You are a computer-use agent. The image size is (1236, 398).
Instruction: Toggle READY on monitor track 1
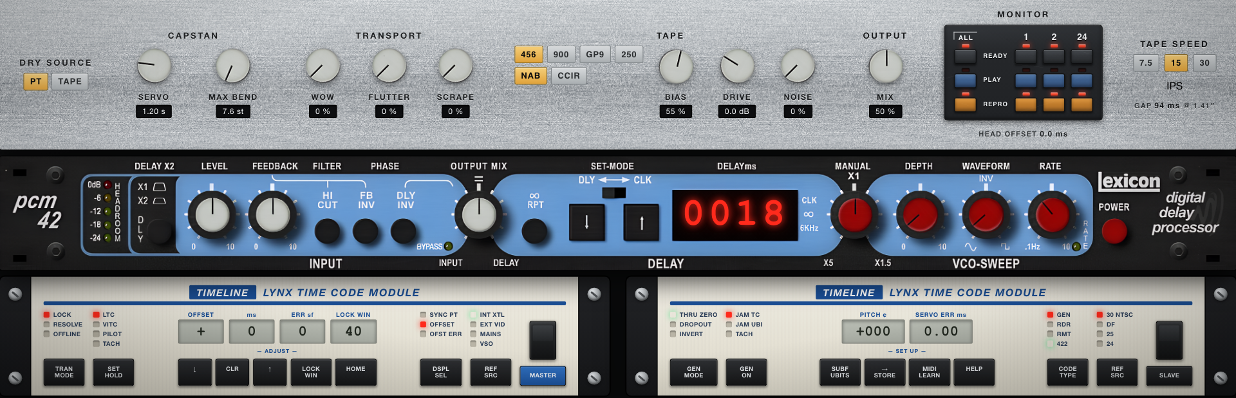1025,56
